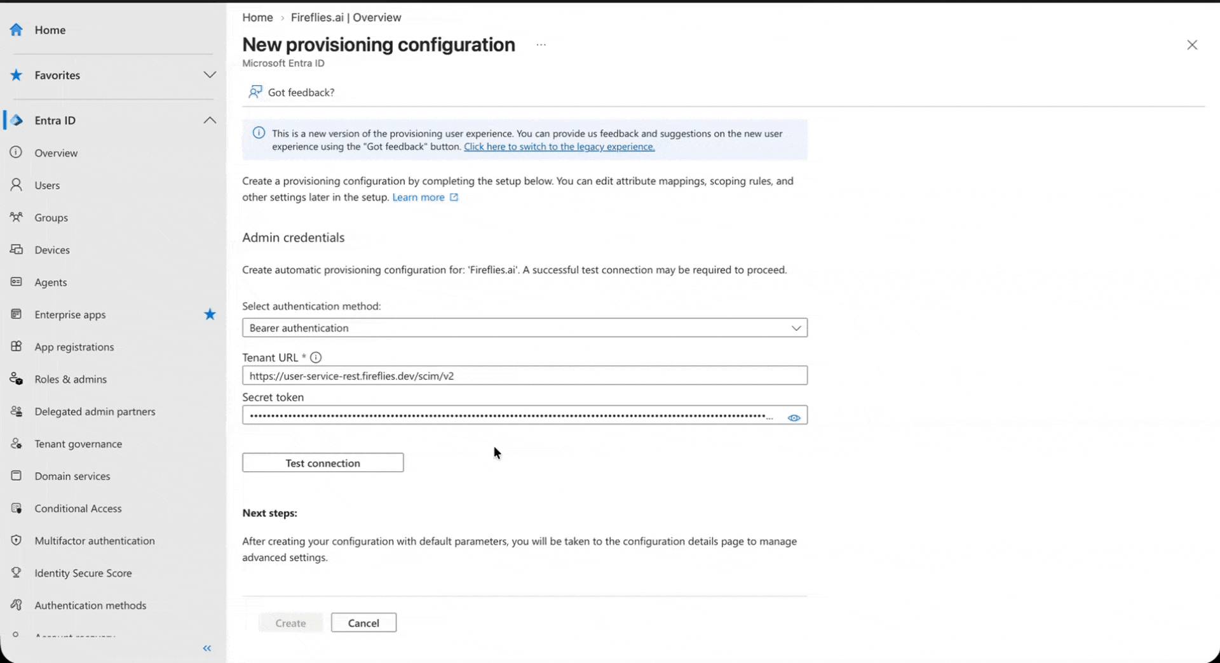Open the authentication method dropdown
This screenshot has width=1220, height=663.
[x=525, y=328]
